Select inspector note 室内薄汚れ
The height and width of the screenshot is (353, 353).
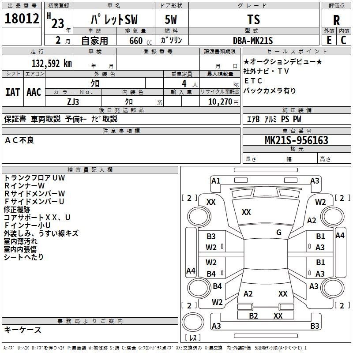tap(20, 241)
